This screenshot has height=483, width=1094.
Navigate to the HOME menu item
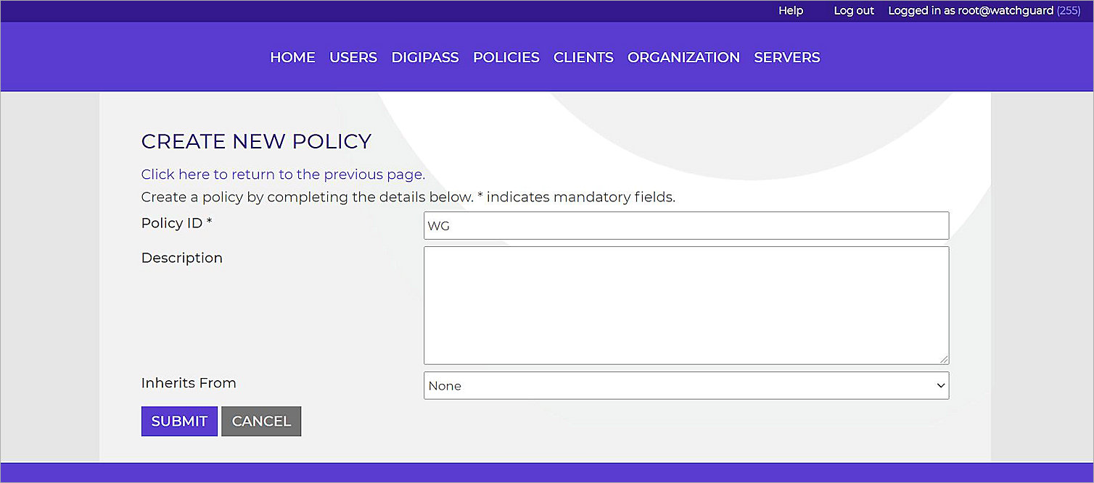292,57
